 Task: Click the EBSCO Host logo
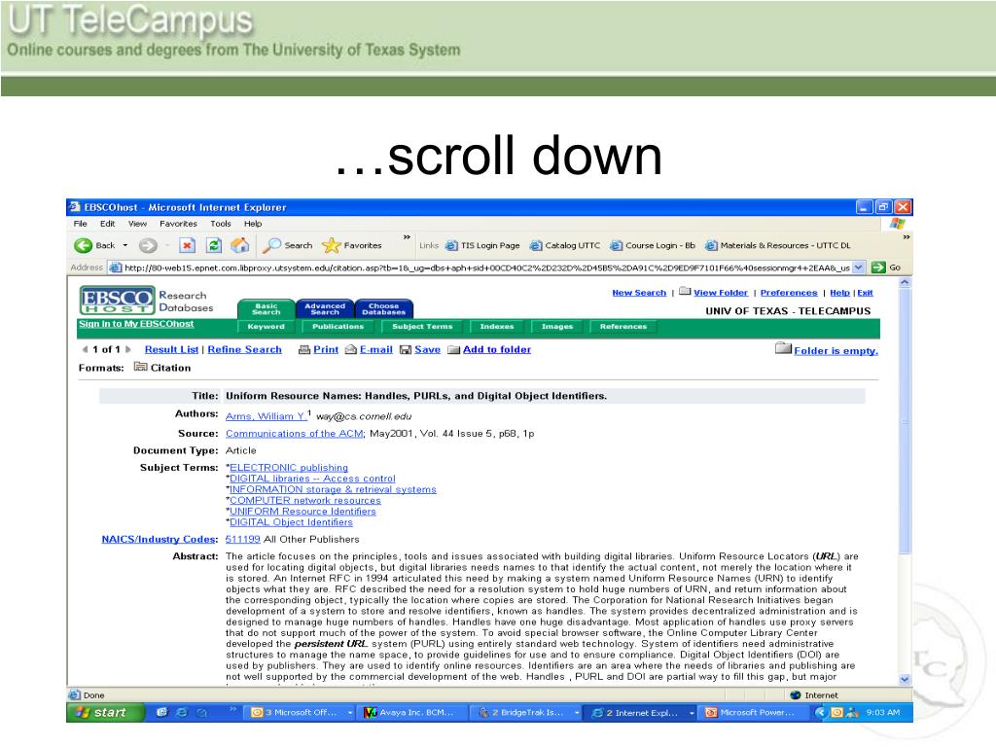point(118,300)
